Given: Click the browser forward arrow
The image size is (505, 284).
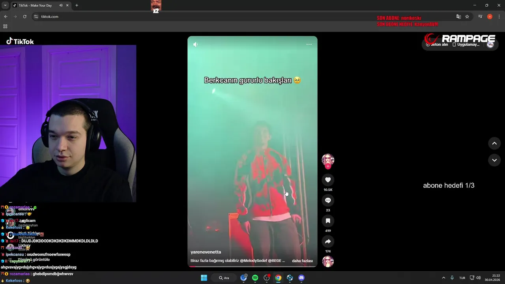Looking at the screenshot, I should coord(15,17).
